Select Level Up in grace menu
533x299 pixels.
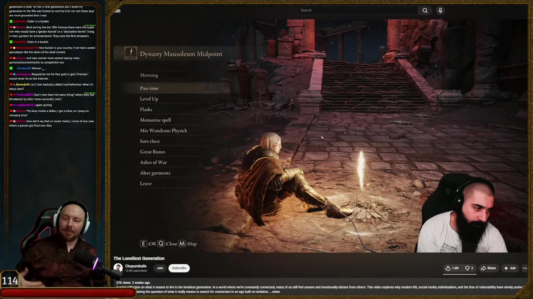coord(149,99)
